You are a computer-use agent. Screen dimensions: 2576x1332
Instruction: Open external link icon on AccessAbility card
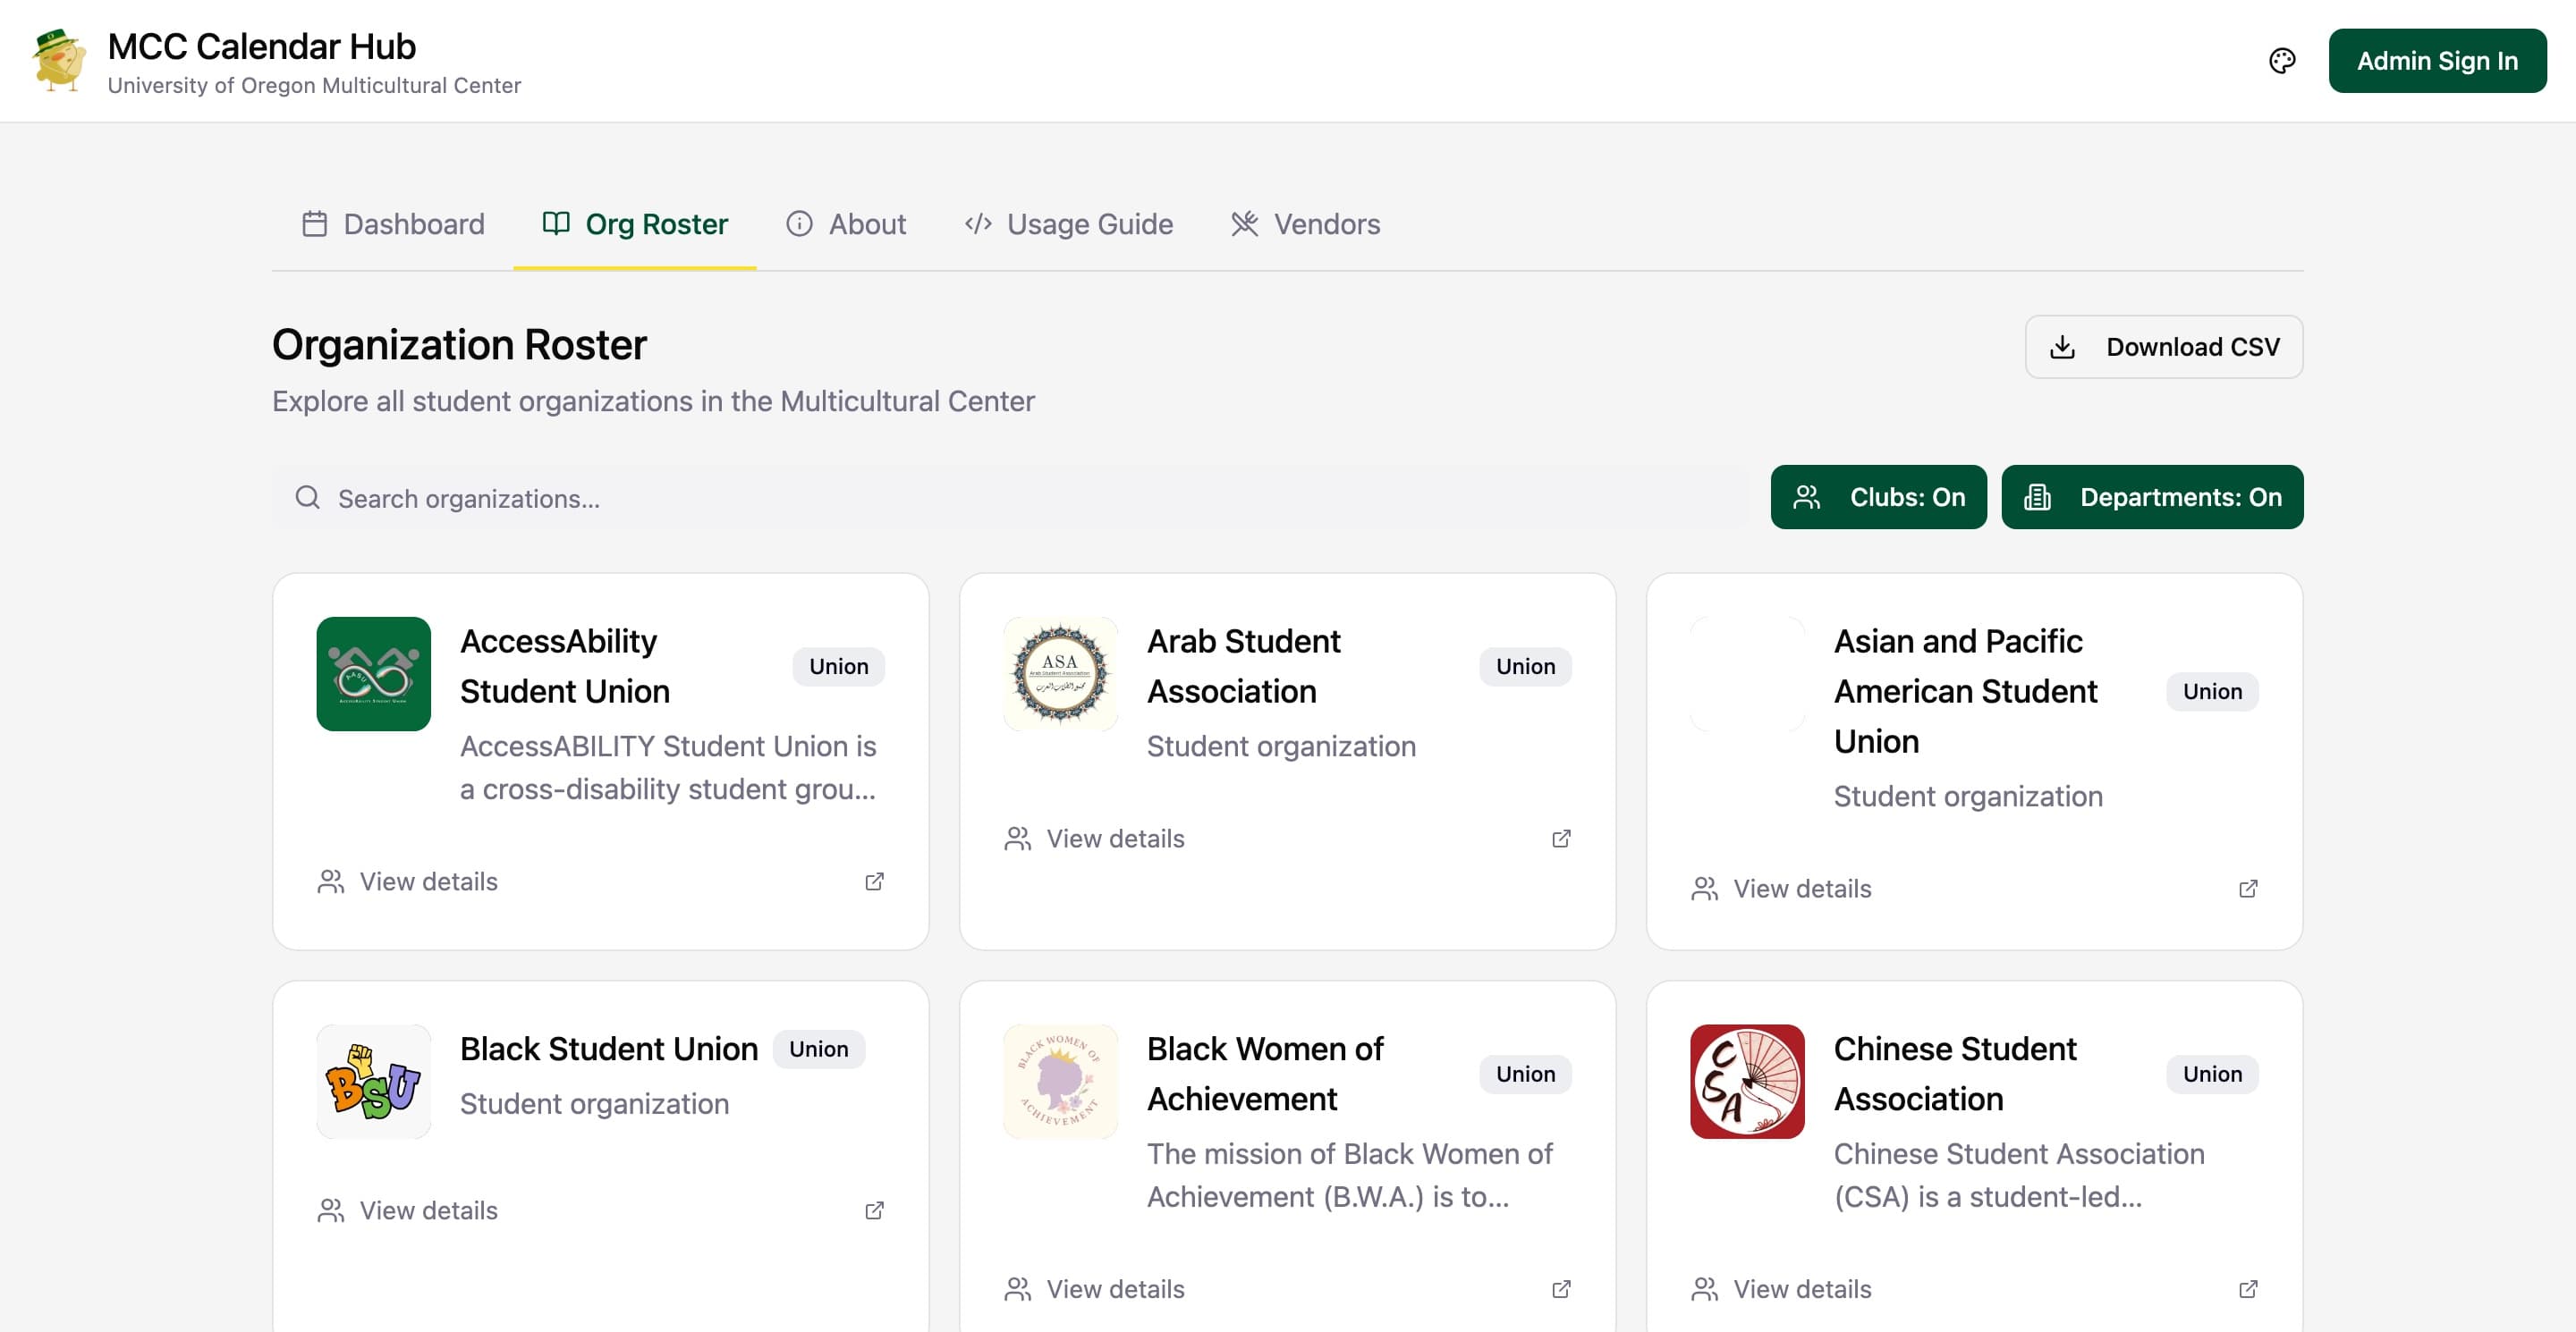point(874,881)
